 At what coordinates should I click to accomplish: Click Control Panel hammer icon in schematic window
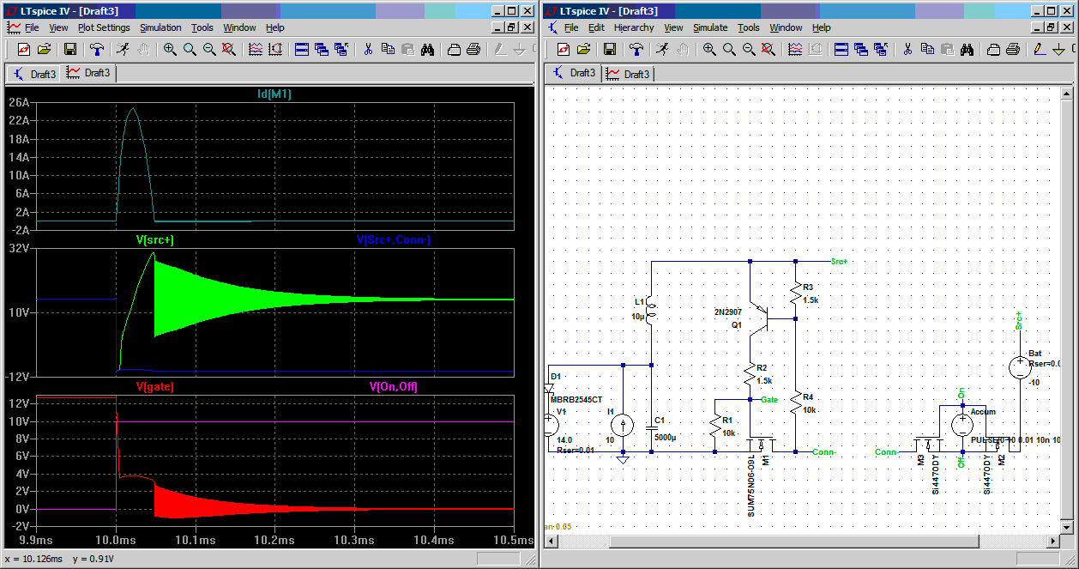pyautogui.click(x=636, y=49)
